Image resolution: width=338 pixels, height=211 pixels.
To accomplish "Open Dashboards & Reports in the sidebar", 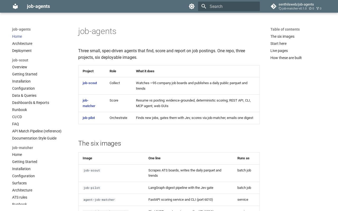I will coord(31,103).
